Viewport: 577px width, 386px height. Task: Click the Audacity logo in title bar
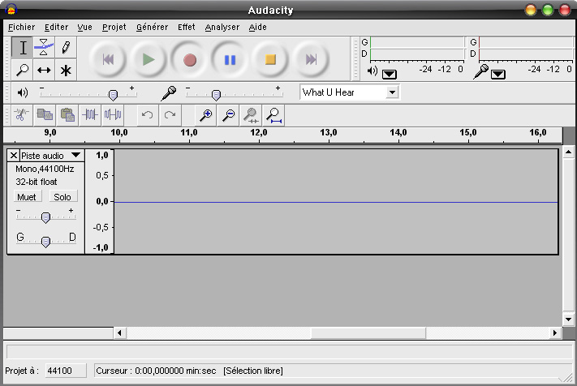[11, 9]
